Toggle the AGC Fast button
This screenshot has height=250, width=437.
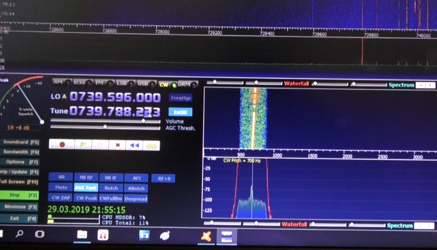pos(85,188)
